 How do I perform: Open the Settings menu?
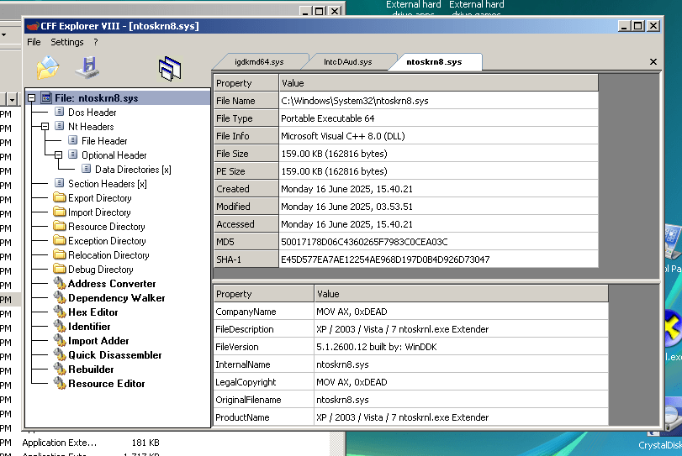tap(67, 42)
